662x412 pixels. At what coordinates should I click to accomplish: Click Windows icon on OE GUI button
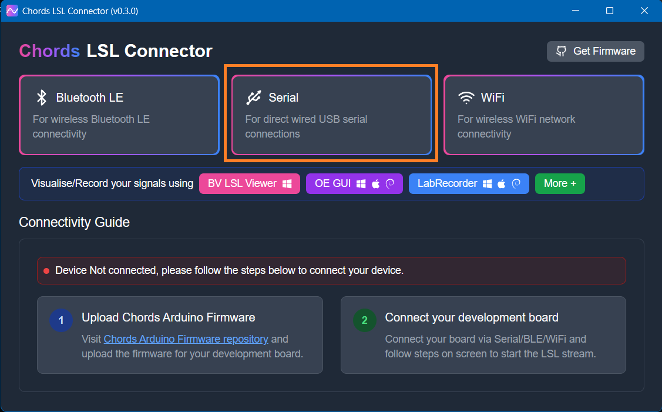(361, 184)
